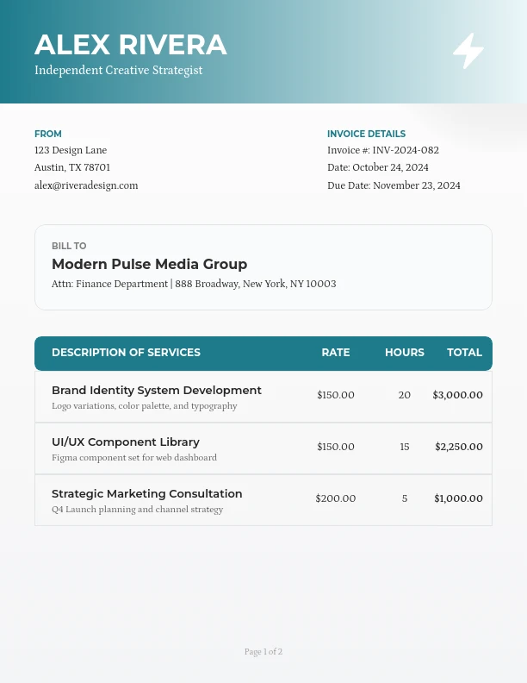Image resolution: width=527 pixels, height=683 pixels.
Task: Select the Strategic Marketing Consultation row title
Action: tap(147, 494)
